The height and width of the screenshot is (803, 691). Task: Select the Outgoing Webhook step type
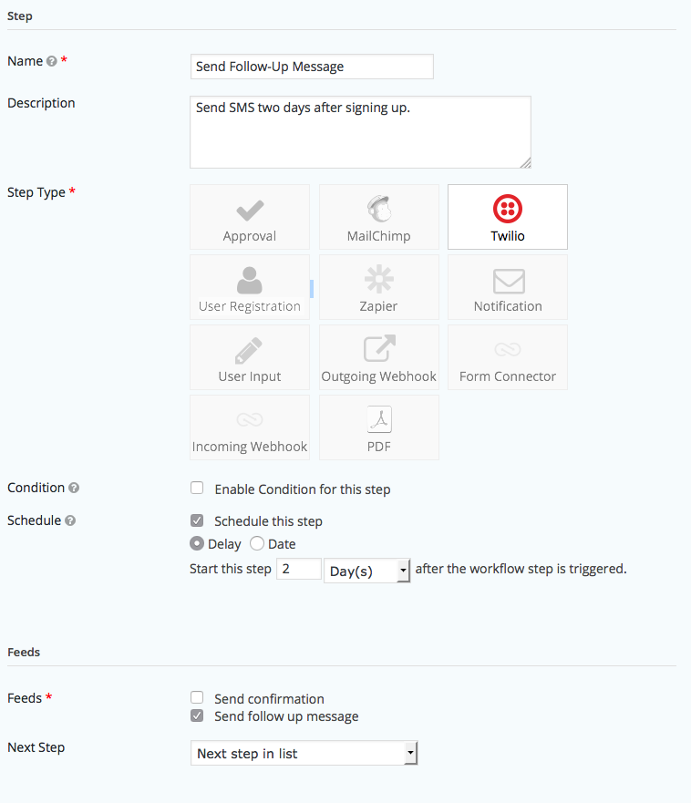(x=379, y=357)
